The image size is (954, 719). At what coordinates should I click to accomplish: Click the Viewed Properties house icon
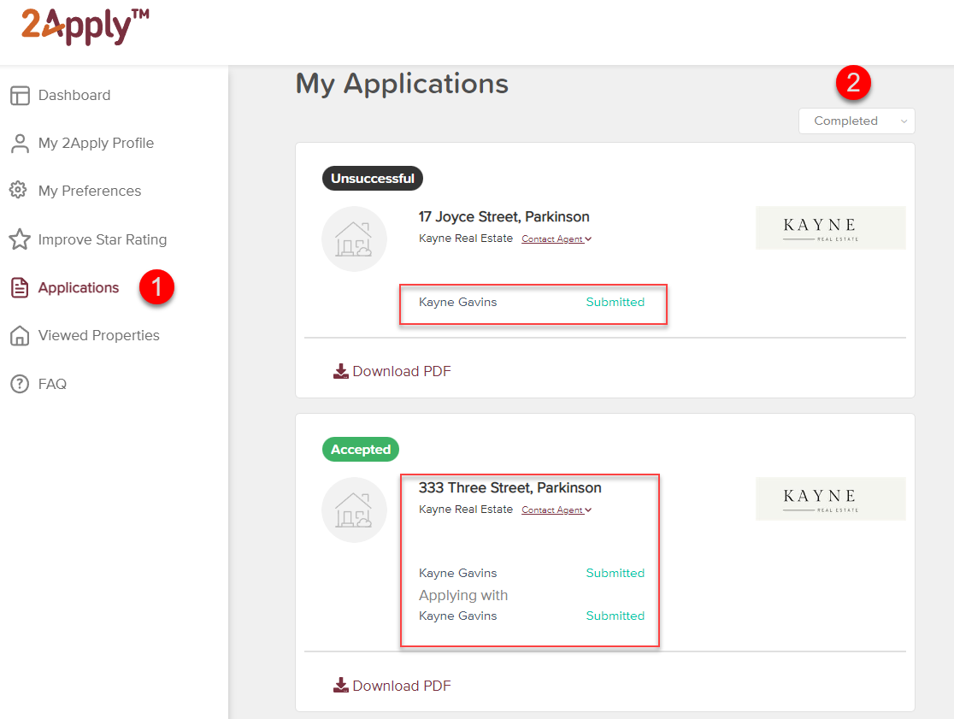pos(20,336)
